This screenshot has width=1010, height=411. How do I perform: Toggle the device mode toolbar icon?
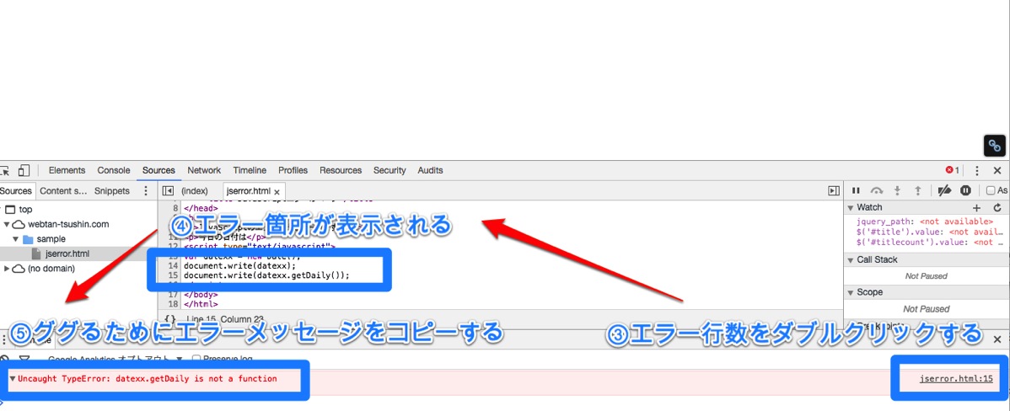24,170
